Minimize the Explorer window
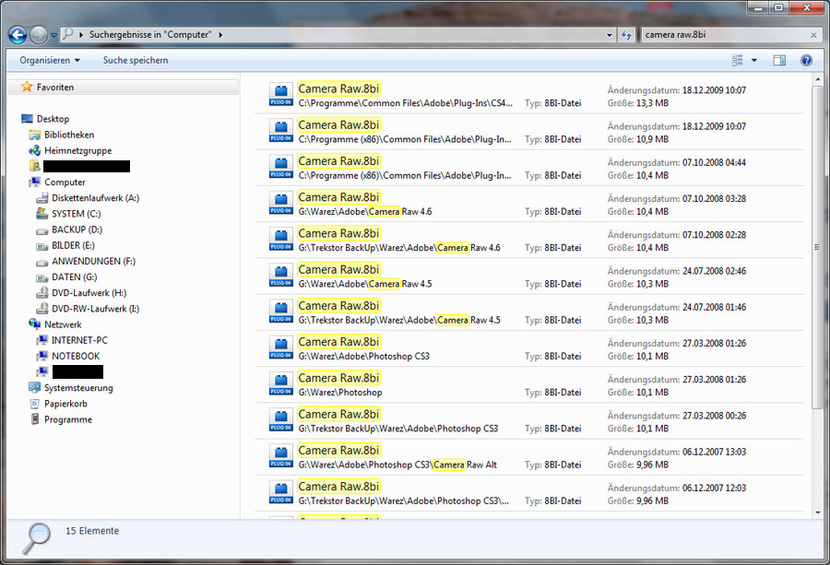Image resolution: width=830 pixels, height=565 pixels. coord(759,7)
